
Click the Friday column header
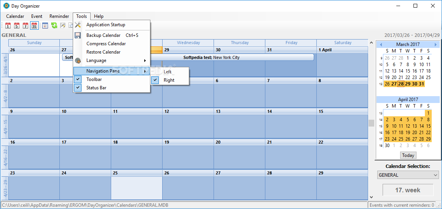(291, 43)
